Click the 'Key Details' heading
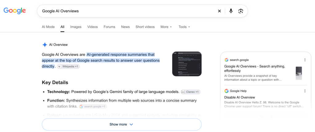This screenshot has height=132, width=315. coord(55,83)
